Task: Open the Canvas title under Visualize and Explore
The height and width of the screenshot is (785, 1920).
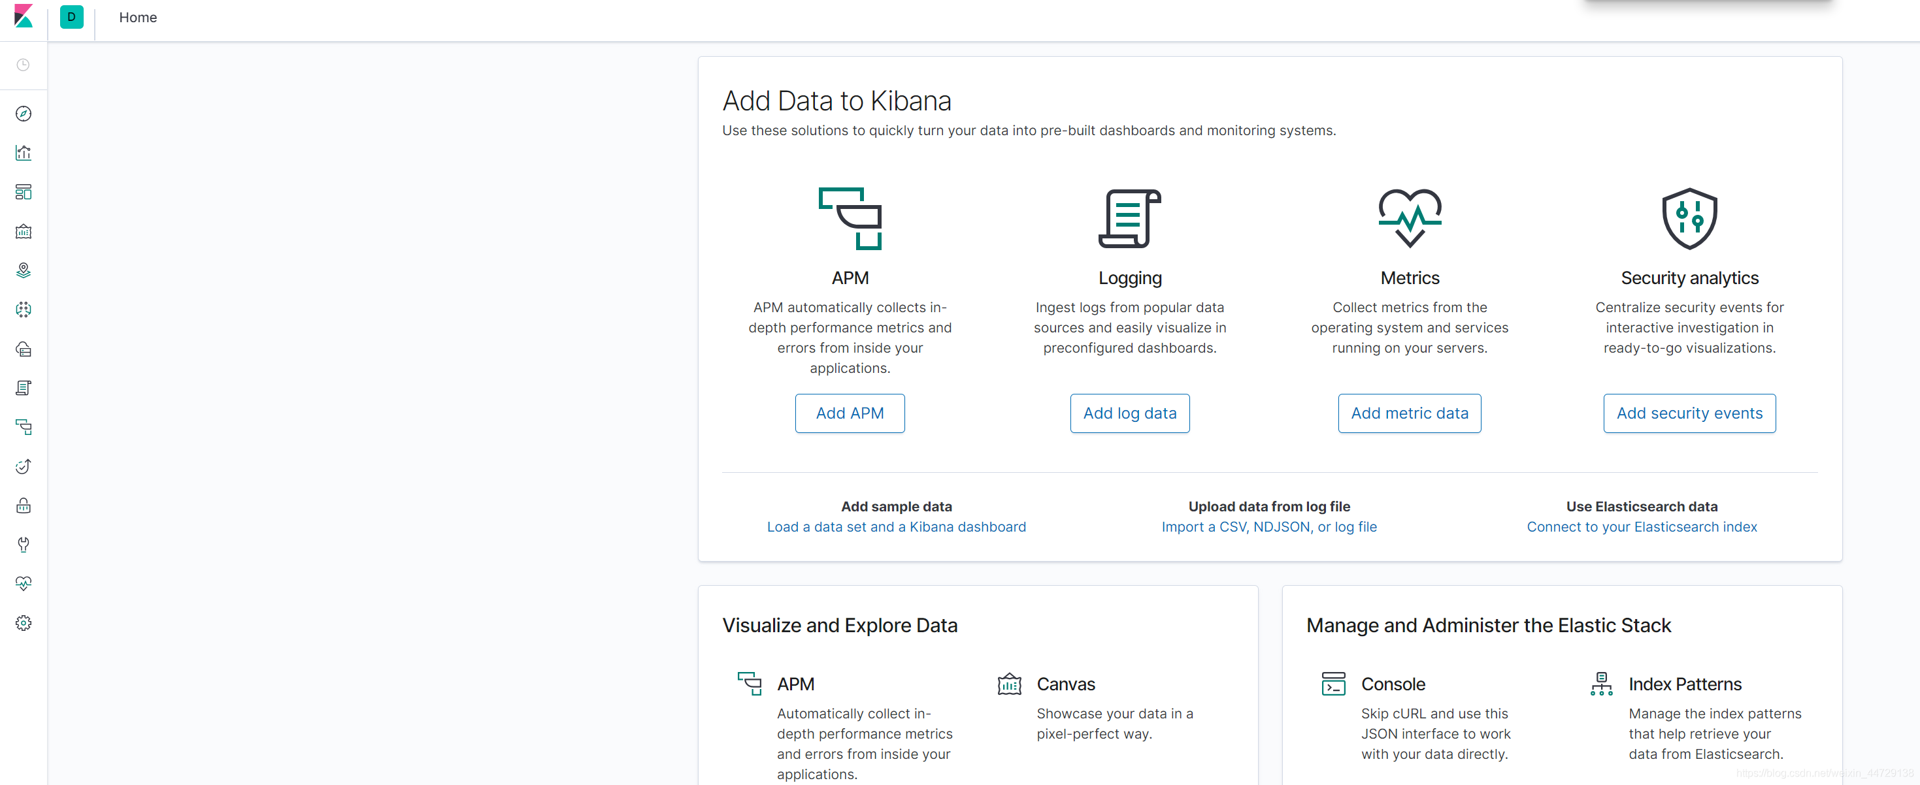Action: click(x=1066, y=684)
